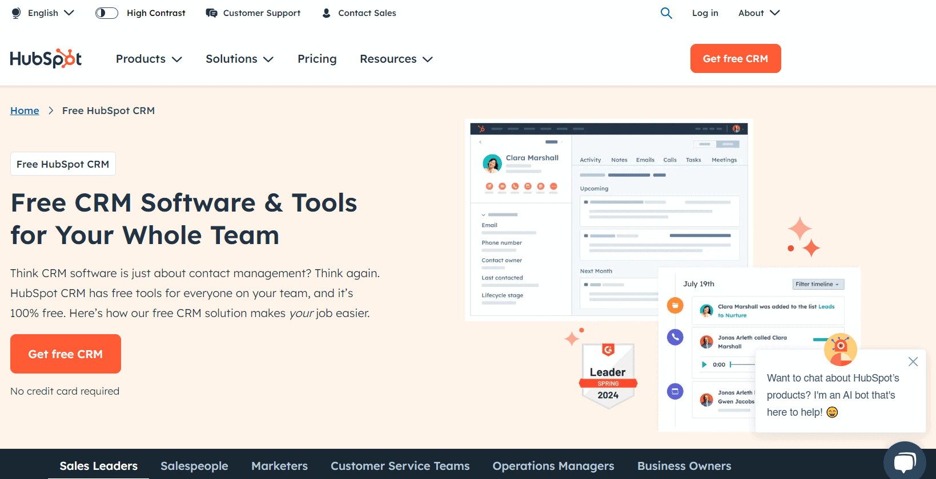
Task: Click the AI bot chat message text
Action: (833, 395)
